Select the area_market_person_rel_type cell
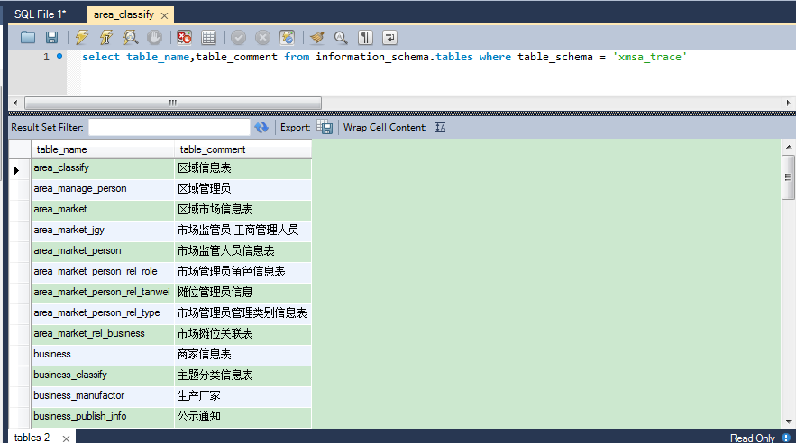 pyautogui.click(x=103, y=313)
